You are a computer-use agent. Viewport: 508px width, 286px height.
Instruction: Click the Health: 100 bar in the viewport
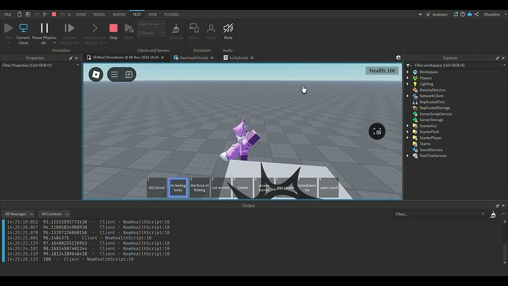tap(382, 71)
